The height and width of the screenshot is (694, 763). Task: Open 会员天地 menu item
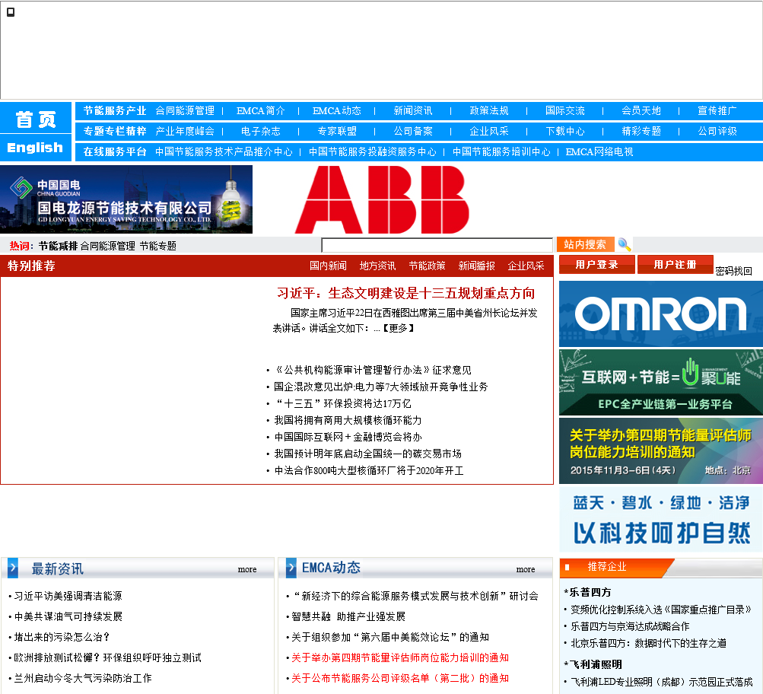click(641, 111)
